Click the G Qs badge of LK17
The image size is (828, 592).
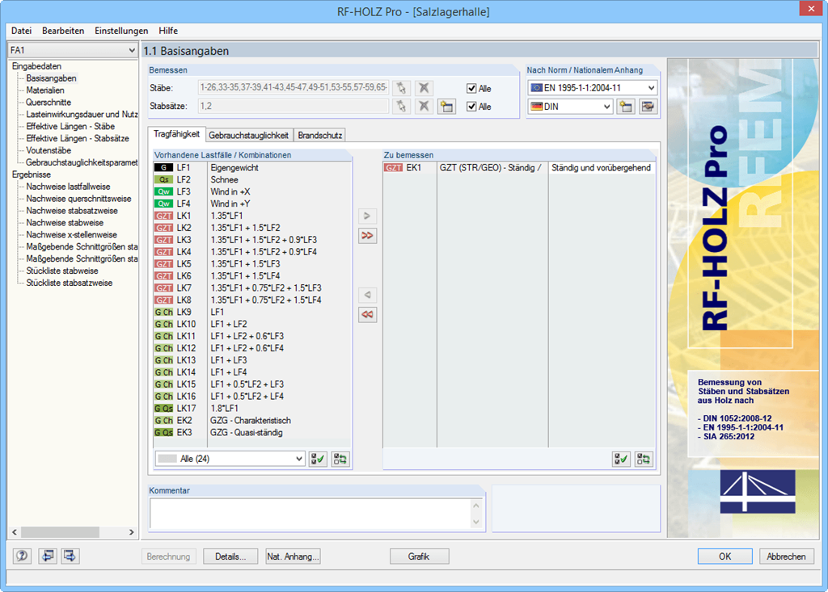pyautogui.click(x=163, y=409)
